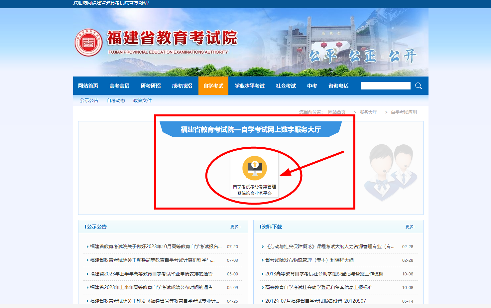Open the 咨询电话 navigation item
The width and height of the screenshot is (491, 308).
coord(338,86)
